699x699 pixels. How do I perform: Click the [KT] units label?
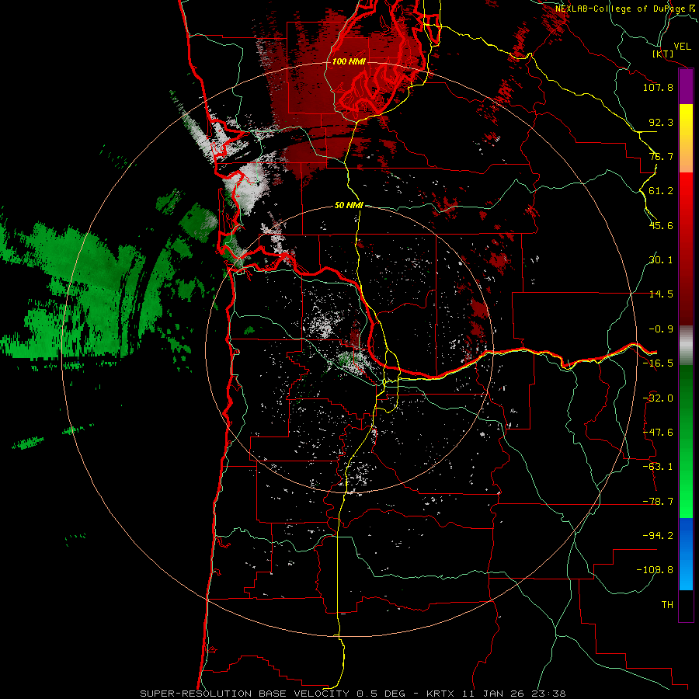click(x=663, y=54)
